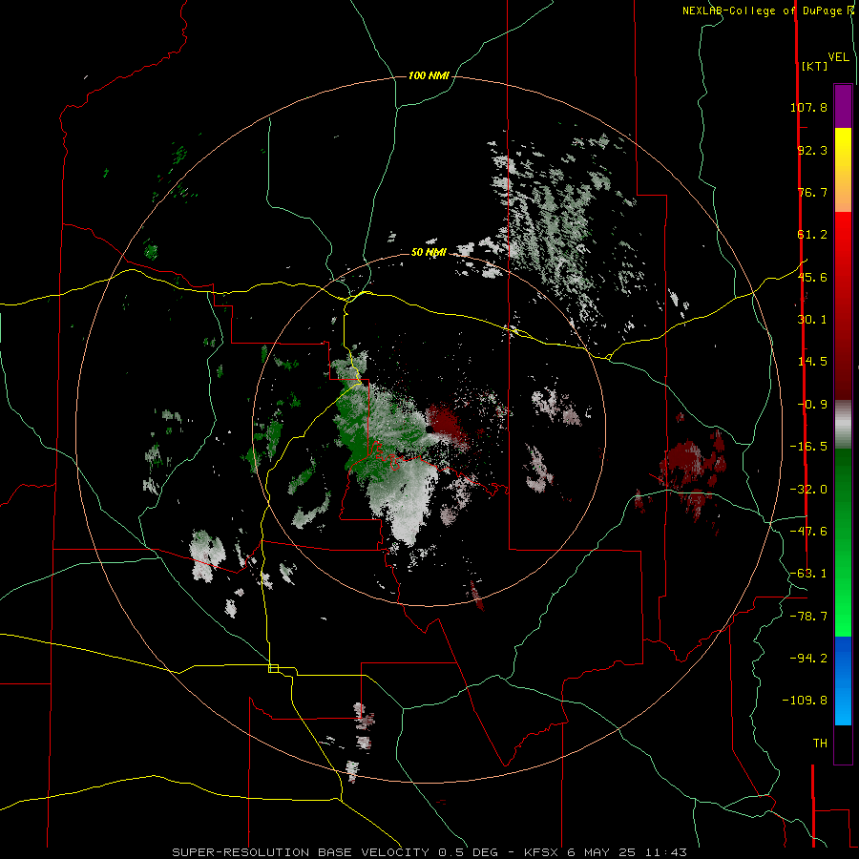Select the 61.2 legend value
859x859 pixels.
(812, 235)
